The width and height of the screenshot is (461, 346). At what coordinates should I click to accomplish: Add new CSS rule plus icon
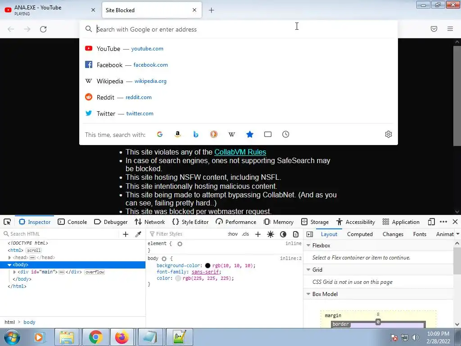tap(258, 234)
